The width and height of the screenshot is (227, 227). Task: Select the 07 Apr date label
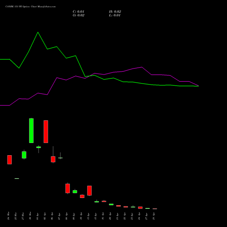point(59,216)
